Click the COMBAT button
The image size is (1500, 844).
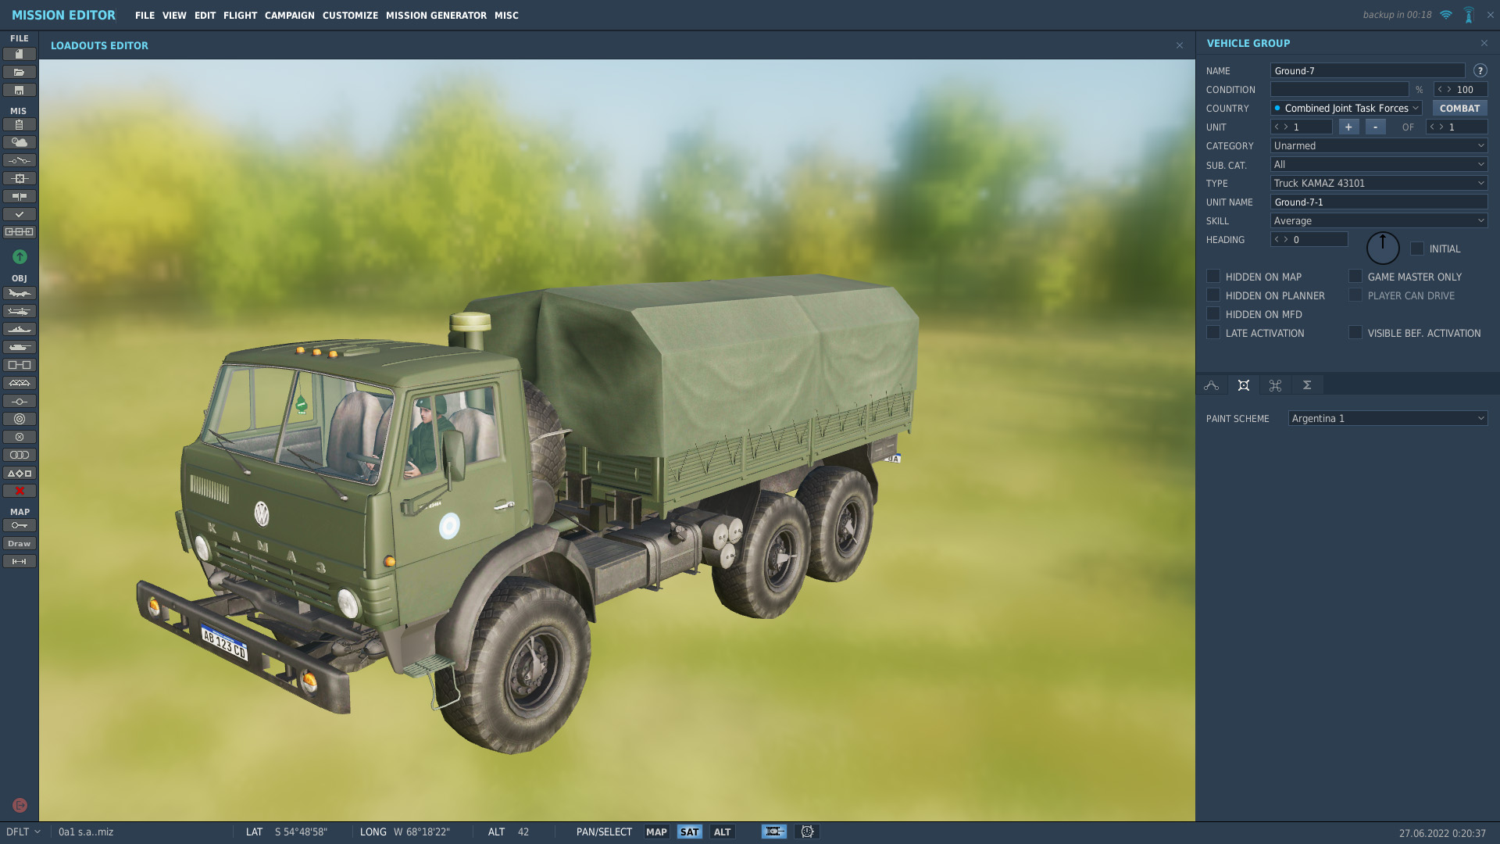click(1459, 109)
